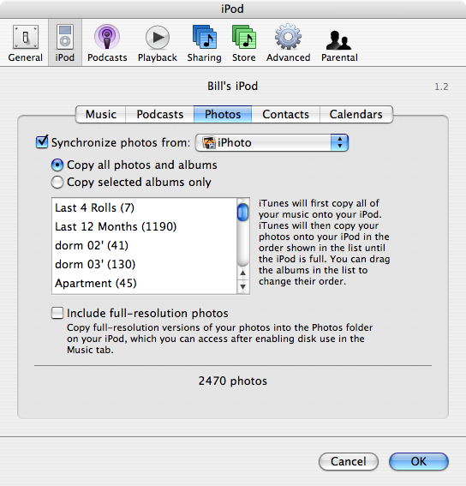The width and height of the screenshot is (466, 486).
Task: Open the Sharing preferences pane
Action: pyautogui.click(x=204, y=43)
